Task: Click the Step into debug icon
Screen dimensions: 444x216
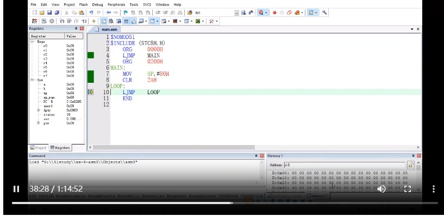Action: 62,21
